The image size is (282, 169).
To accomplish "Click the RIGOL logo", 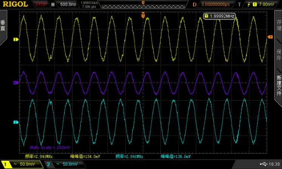I will click(x=14, y=4).
